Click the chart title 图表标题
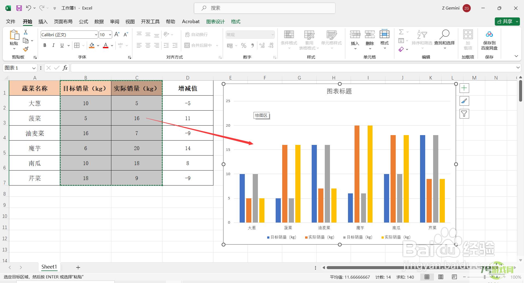Image resolution: width=524 pixels, height=283 pixels. pos(339,92)
